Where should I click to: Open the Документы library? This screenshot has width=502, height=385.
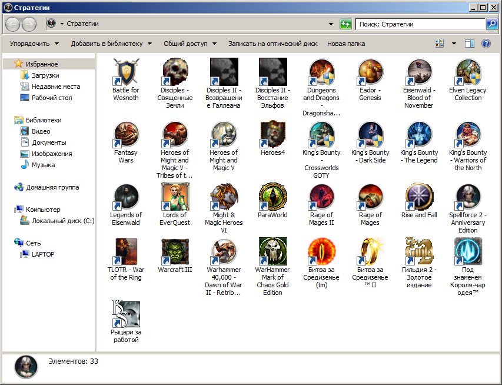[49, 142]
